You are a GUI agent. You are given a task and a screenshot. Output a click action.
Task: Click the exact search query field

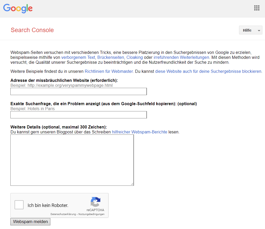click(x=78, y=115)
